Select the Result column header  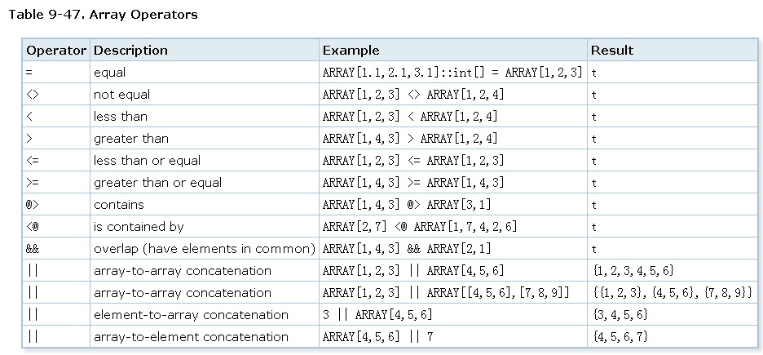tap(611, 51)
